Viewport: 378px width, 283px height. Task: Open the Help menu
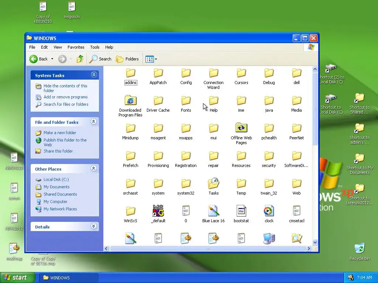point(109,47)
